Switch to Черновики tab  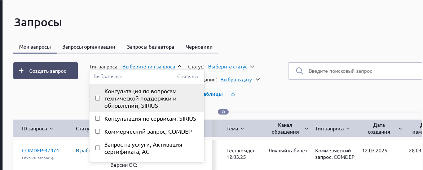[x=199, y=47]
